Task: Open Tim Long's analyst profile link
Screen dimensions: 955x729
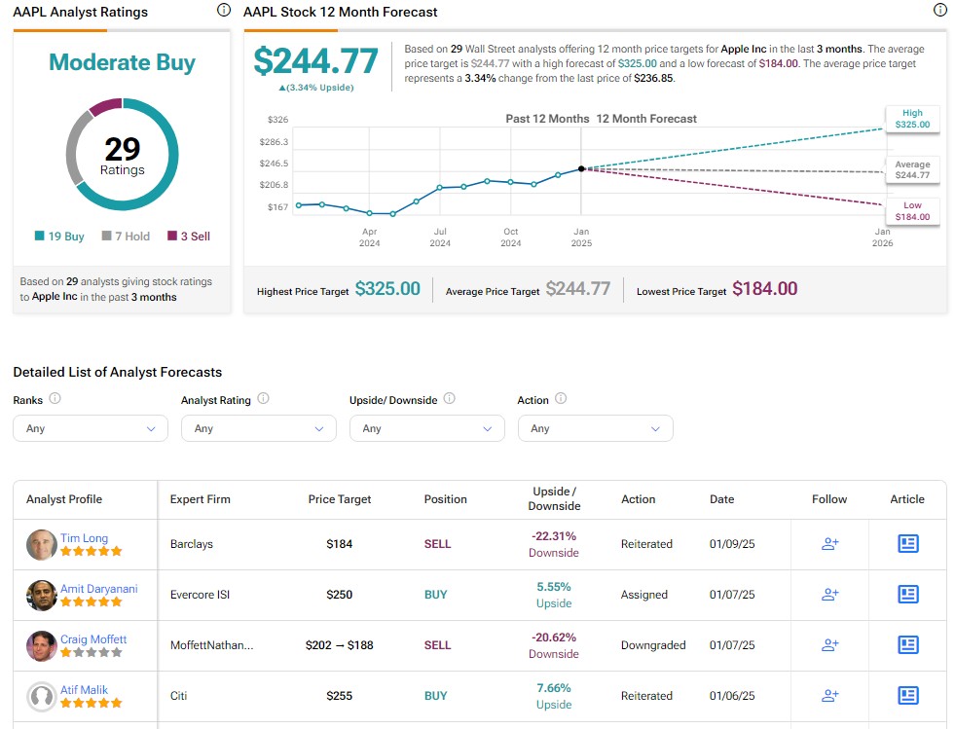Action: pos(84,538)
